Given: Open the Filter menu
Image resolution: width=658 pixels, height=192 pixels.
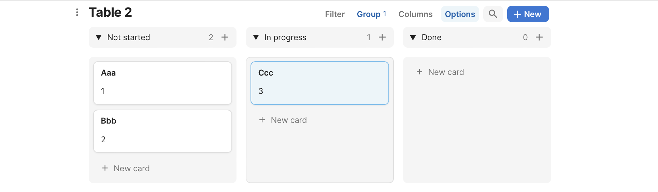Looking at the screenshot, I should click(334, 14).
